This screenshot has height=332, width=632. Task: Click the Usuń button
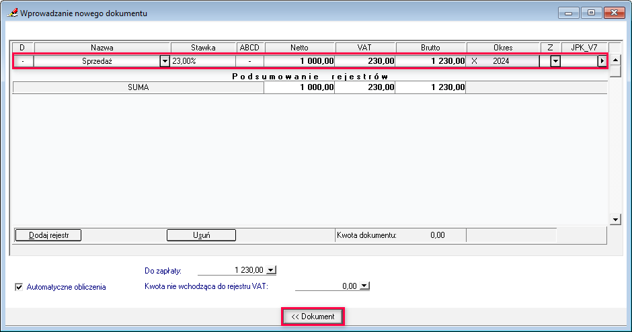pos(201,235)
